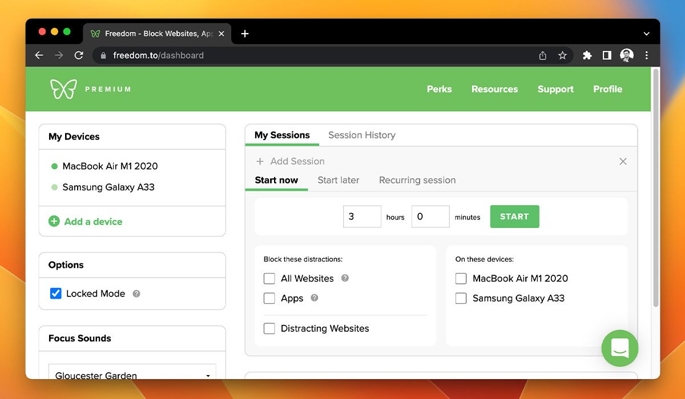Select the Start later tab
Screen dimensions: 685x399
tap(339, 180)
